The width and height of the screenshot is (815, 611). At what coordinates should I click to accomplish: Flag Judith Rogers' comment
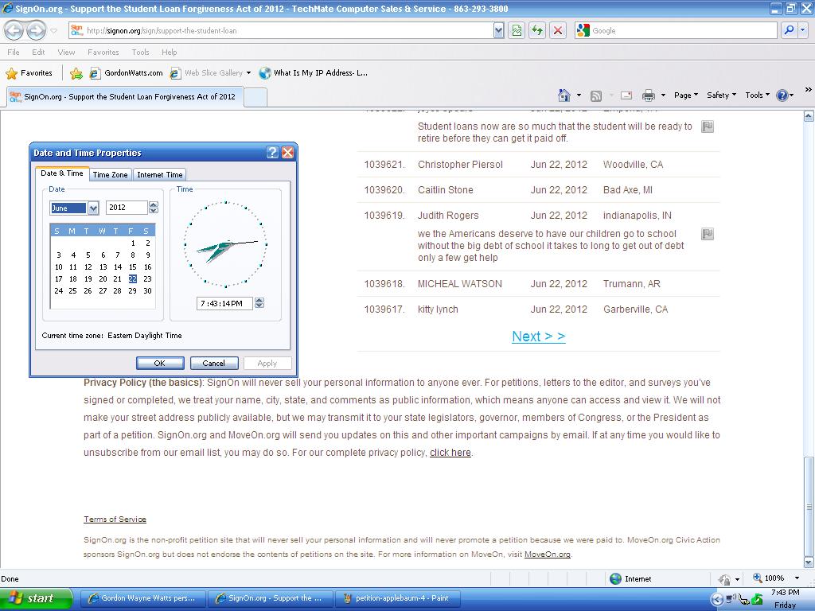pyautogui.click(x=708, y=234)
